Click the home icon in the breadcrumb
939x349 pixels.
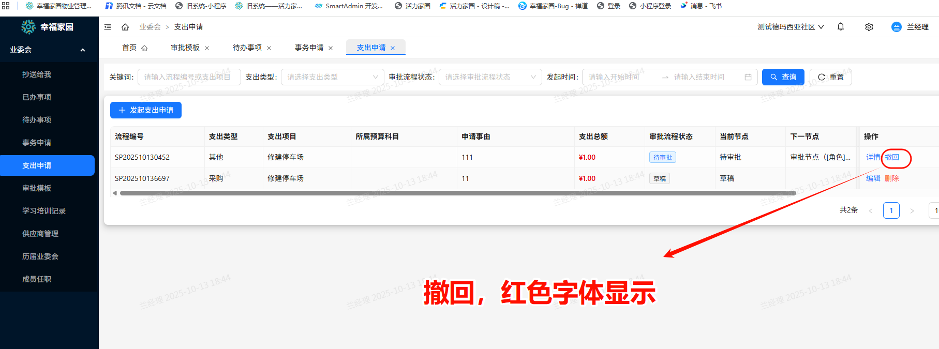pyautogui.click(x=125, y=27)
